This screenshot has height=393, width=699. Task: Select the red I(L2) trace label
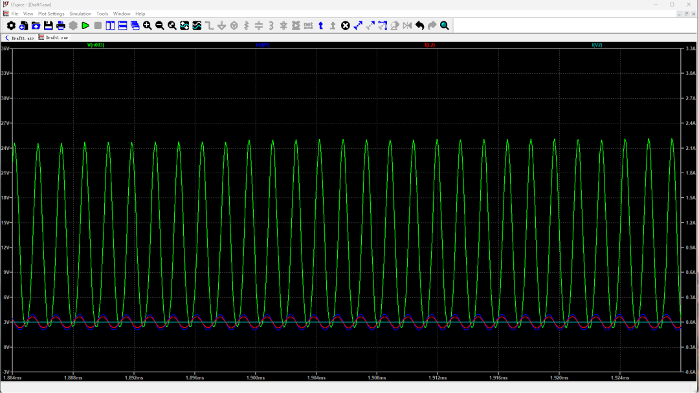430,45
